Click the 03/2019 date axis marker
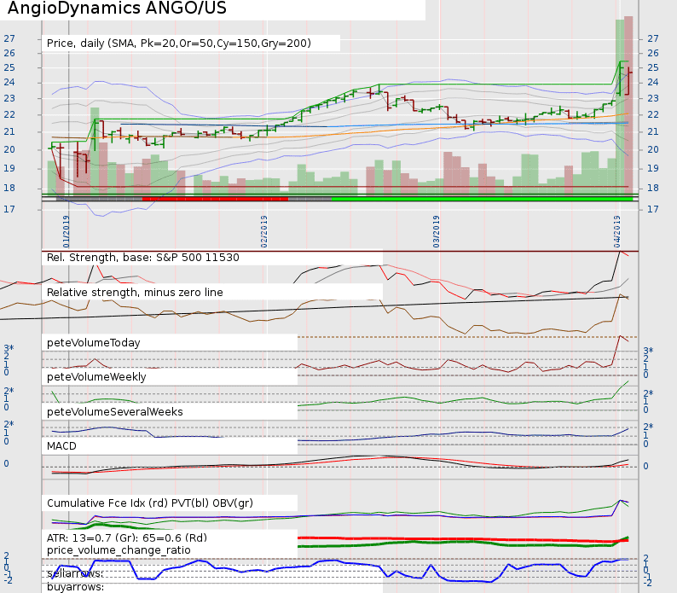The image size is (677, 593). 436,232
